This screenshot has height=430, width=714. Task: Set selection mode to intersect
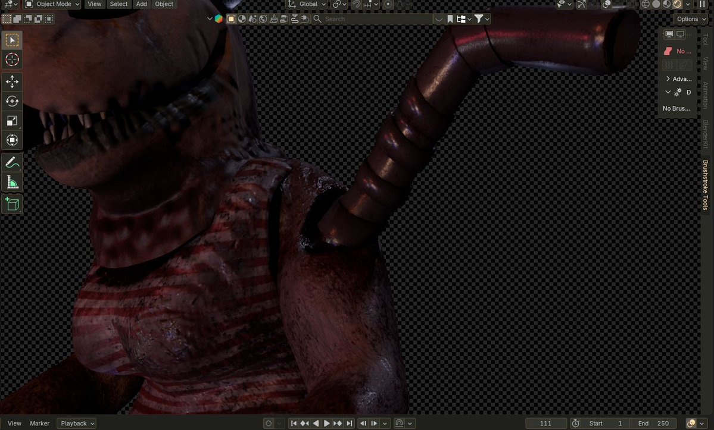49,18
